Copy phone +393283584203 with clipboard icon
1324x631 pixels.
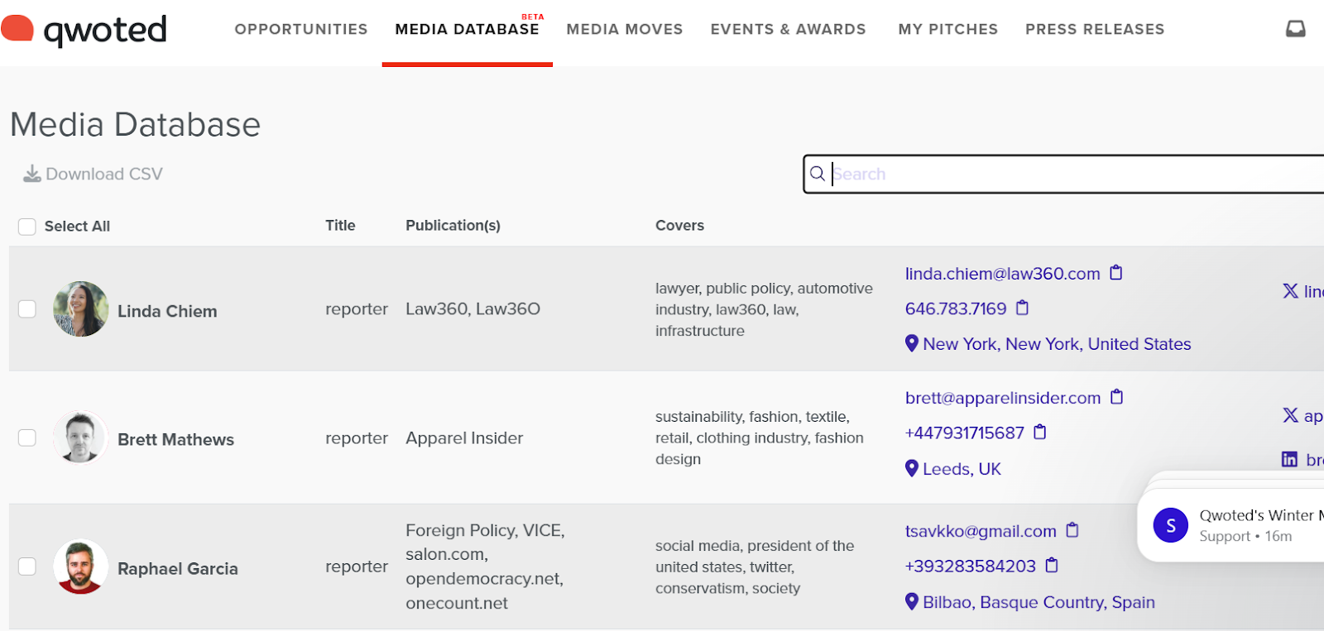click(x=1052, y=566)
